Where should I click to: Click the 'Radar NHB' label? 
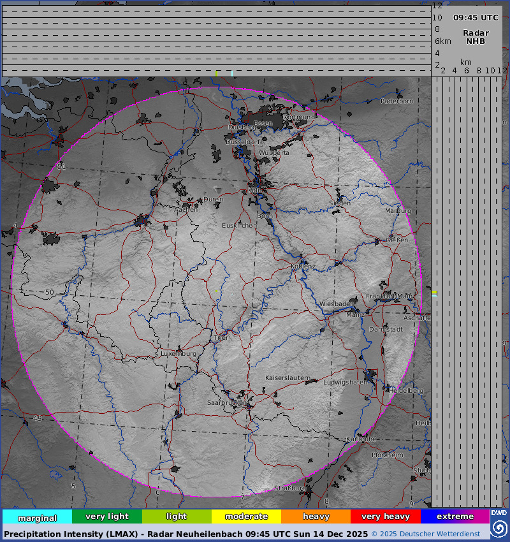click(476, 37)
